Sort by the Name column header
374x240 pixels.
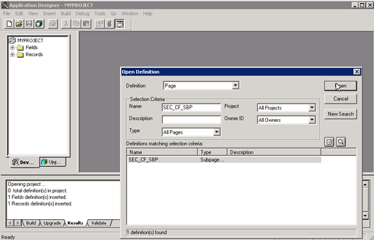tap(162, 152)
